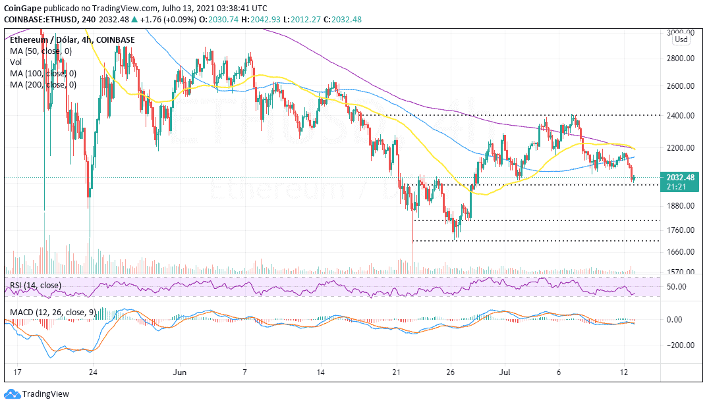Click the RSI 50.00 scale label
The width and height of the screenshot is (707, 406).
[676, 287]
